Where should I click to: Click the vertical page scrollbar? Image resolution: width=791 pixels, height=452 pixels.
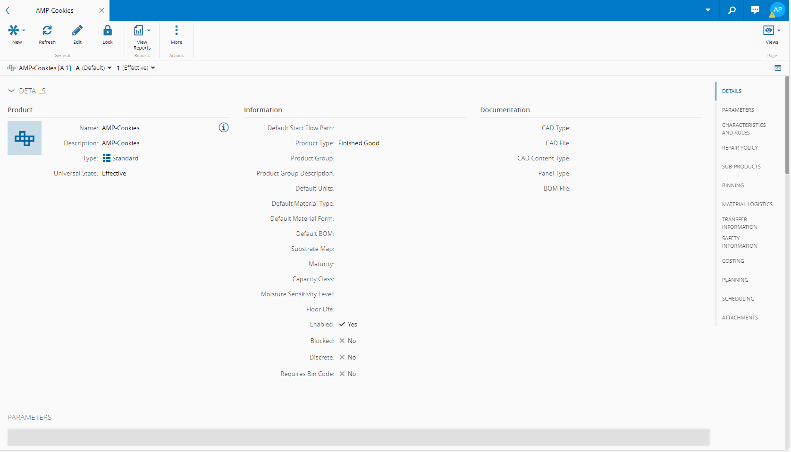787,126
